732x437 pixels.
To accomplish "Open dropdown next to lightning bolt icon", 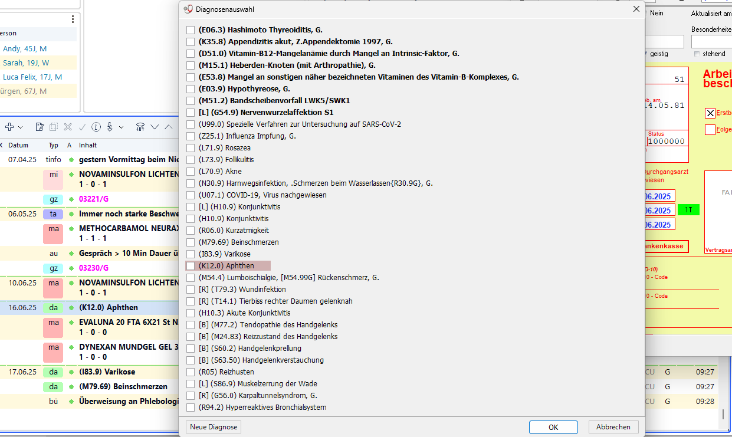I will point(121,127).
